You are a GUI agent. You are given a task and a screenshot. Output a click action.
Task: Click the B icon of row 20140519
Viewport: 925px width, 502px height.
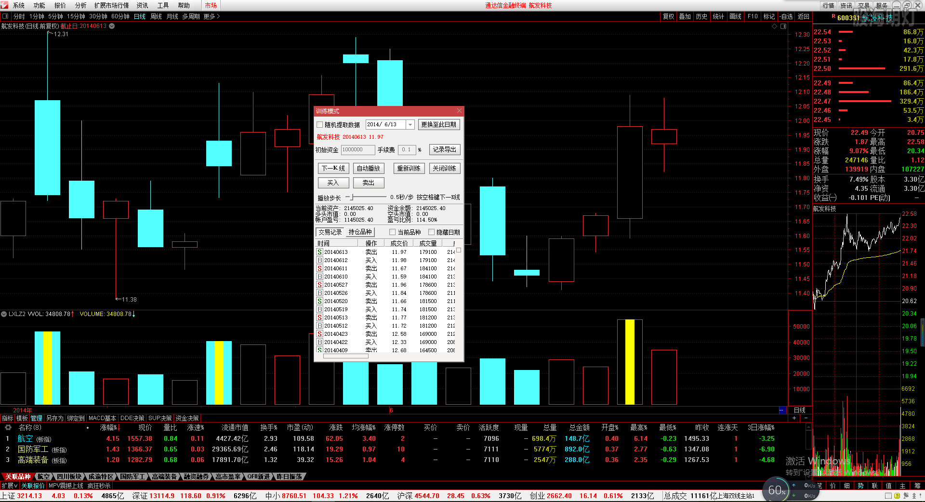pyautogui.click(x=319, y=309)
